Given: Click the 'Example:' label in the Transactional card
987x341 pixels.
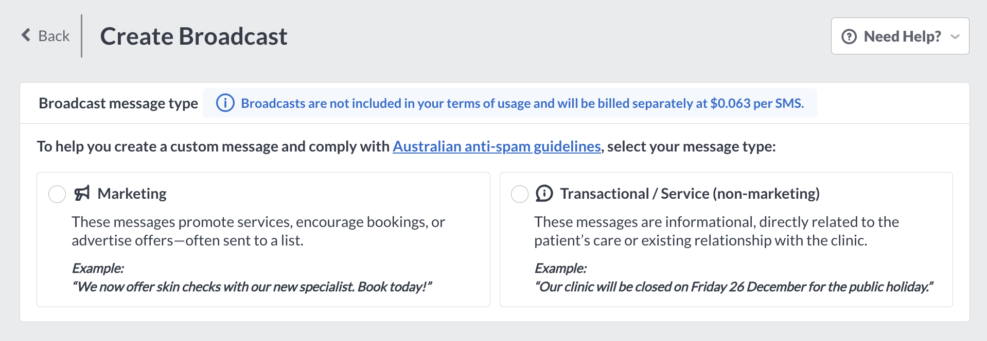Looking at the screenshot, I should (560, 268).
